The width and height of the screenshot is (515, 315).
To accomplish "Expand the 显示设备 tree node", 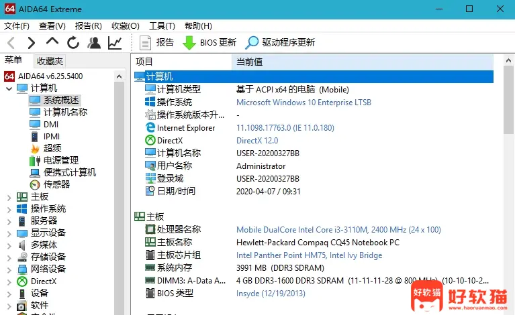I will (x=9, y=234).
